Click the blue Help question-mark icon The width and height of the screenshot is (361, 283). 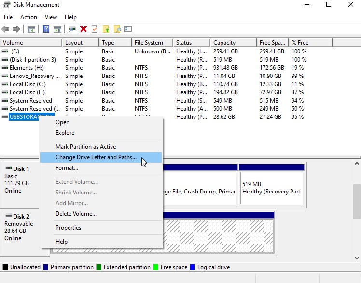click(46, 29)
